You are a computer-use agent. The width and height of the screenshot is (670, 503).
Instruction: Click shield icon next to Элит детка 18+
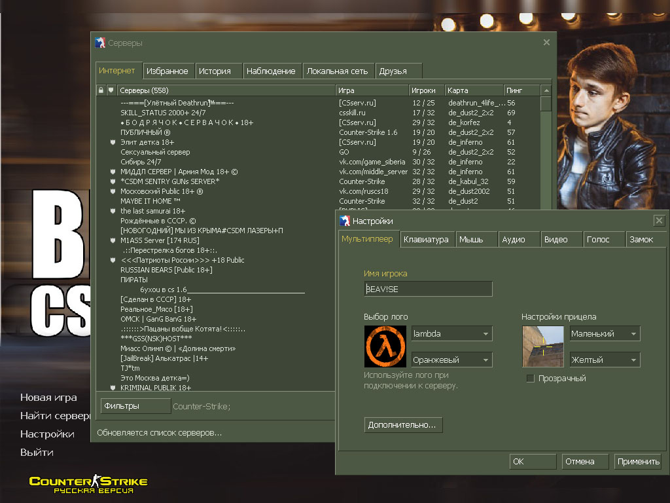(x=113, y=142)
